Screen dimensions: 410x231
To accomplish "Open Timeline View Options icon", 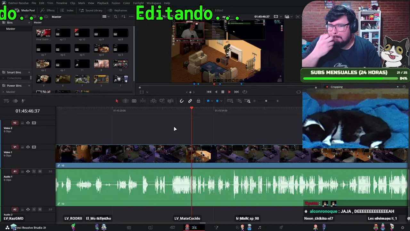I will (x=6, y=101).
